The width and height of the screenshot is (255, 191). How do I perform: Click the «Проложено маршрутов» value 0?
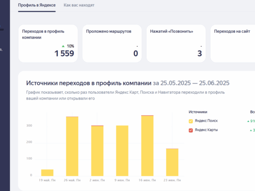[136, 53]
